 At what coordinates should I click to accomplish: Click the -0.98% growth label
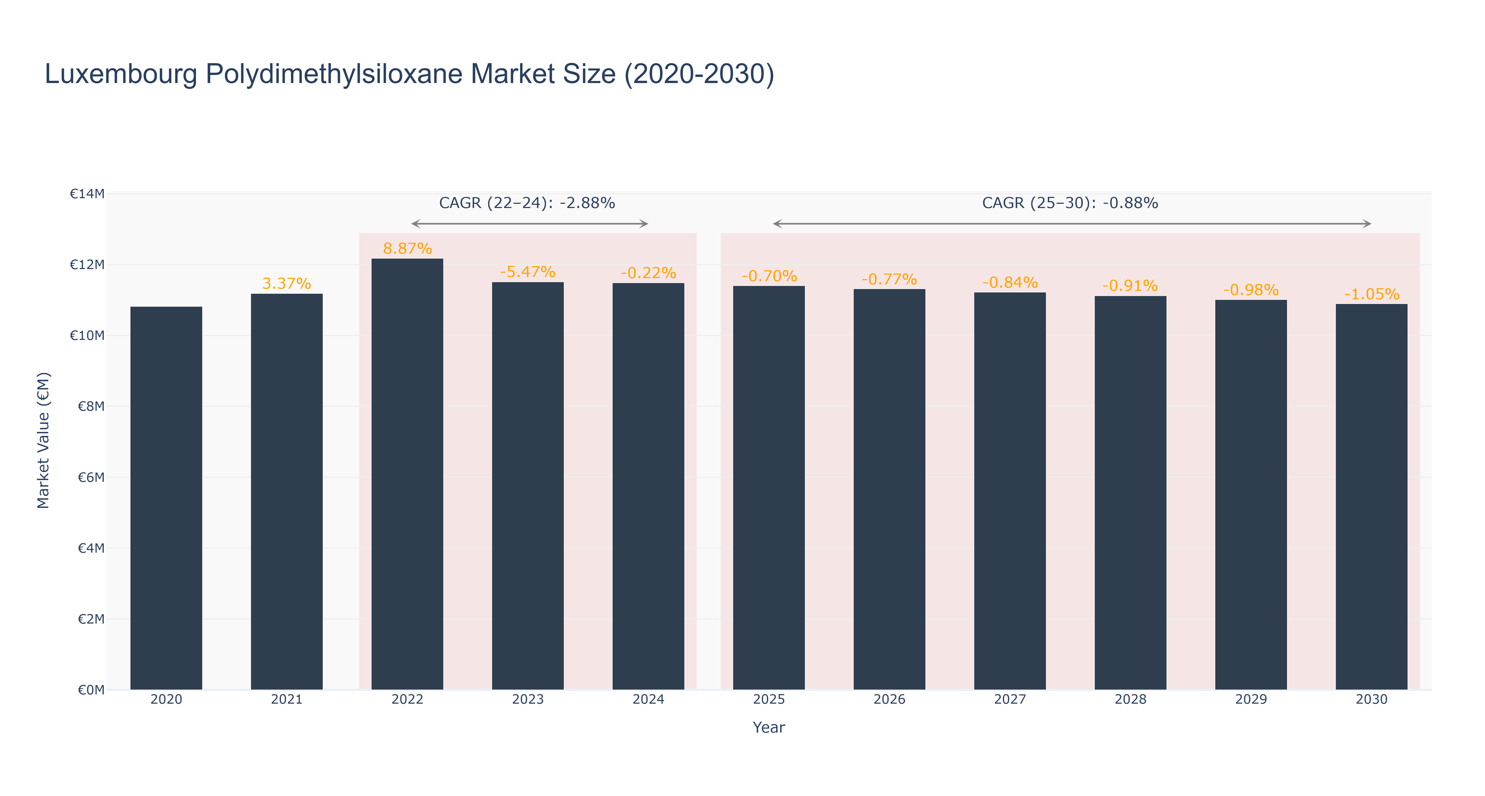tap(1251, 290)
